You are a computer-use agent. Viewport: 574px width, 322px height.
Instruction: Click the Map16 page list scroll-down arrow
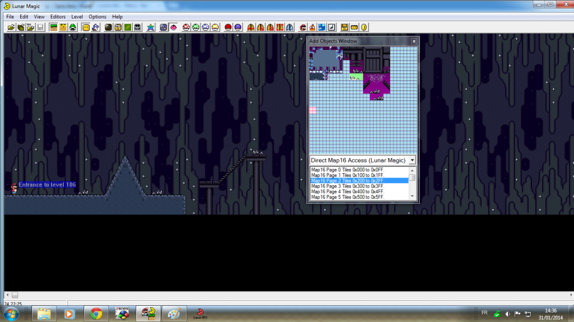(412, 197)
